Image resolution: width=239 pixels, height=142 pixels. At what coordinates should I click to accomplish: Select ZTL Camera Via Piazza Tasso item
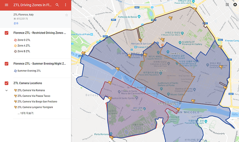click(x=34, y=96)
